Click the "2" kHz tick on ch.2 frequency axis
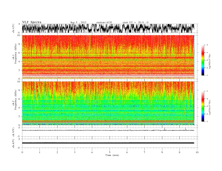 (19, 117)
